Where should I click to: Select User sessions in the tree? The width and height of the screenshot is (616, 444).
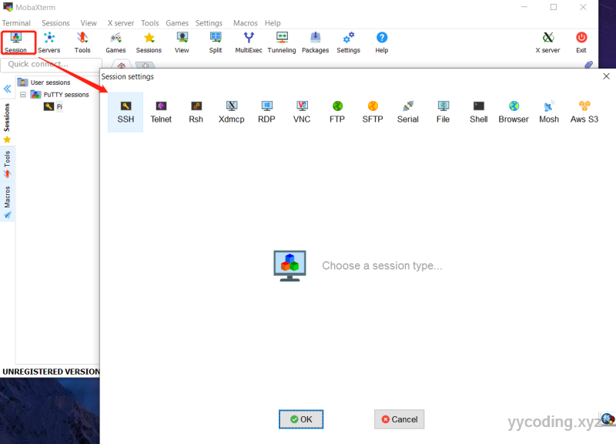tap(50, 82)
